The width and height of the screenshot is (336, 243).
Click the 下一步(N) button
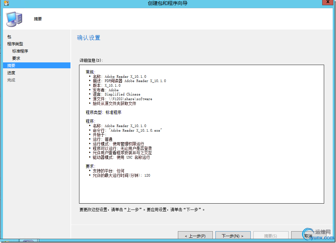pyautogui.click(x=233, y=235)
